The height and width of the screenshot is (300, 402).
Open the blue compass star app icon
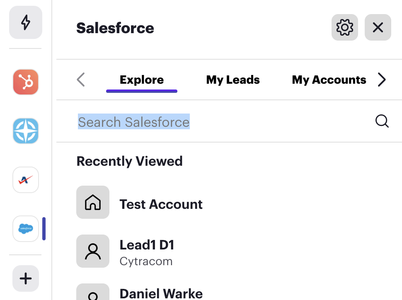pos(26,131)
